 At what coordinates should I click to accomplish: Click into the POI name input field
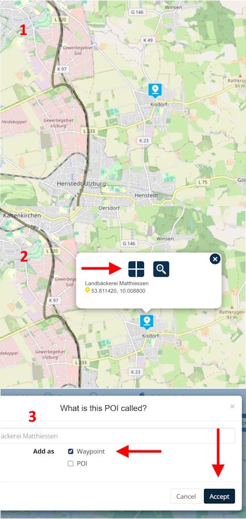coord(118,436)
